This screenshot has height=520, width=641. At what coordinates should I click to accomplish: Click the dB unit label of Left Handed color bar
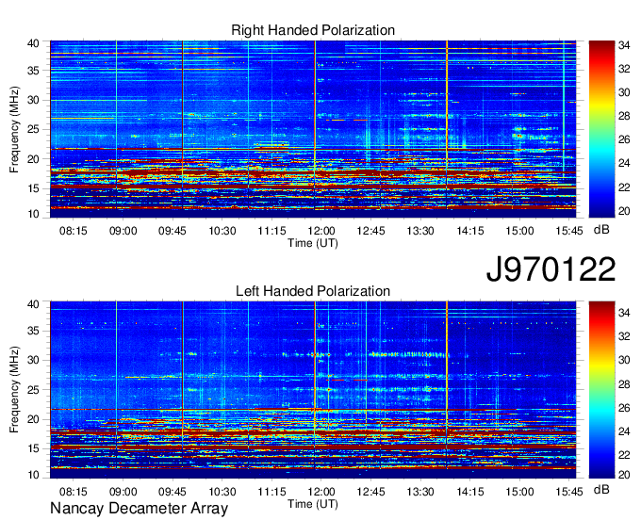click(601, 489)
